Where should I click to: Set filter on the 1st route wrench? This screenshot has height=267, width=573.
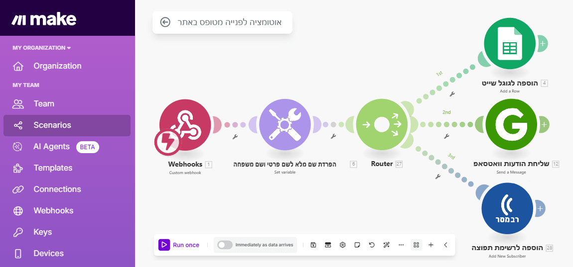click(452, 94)
